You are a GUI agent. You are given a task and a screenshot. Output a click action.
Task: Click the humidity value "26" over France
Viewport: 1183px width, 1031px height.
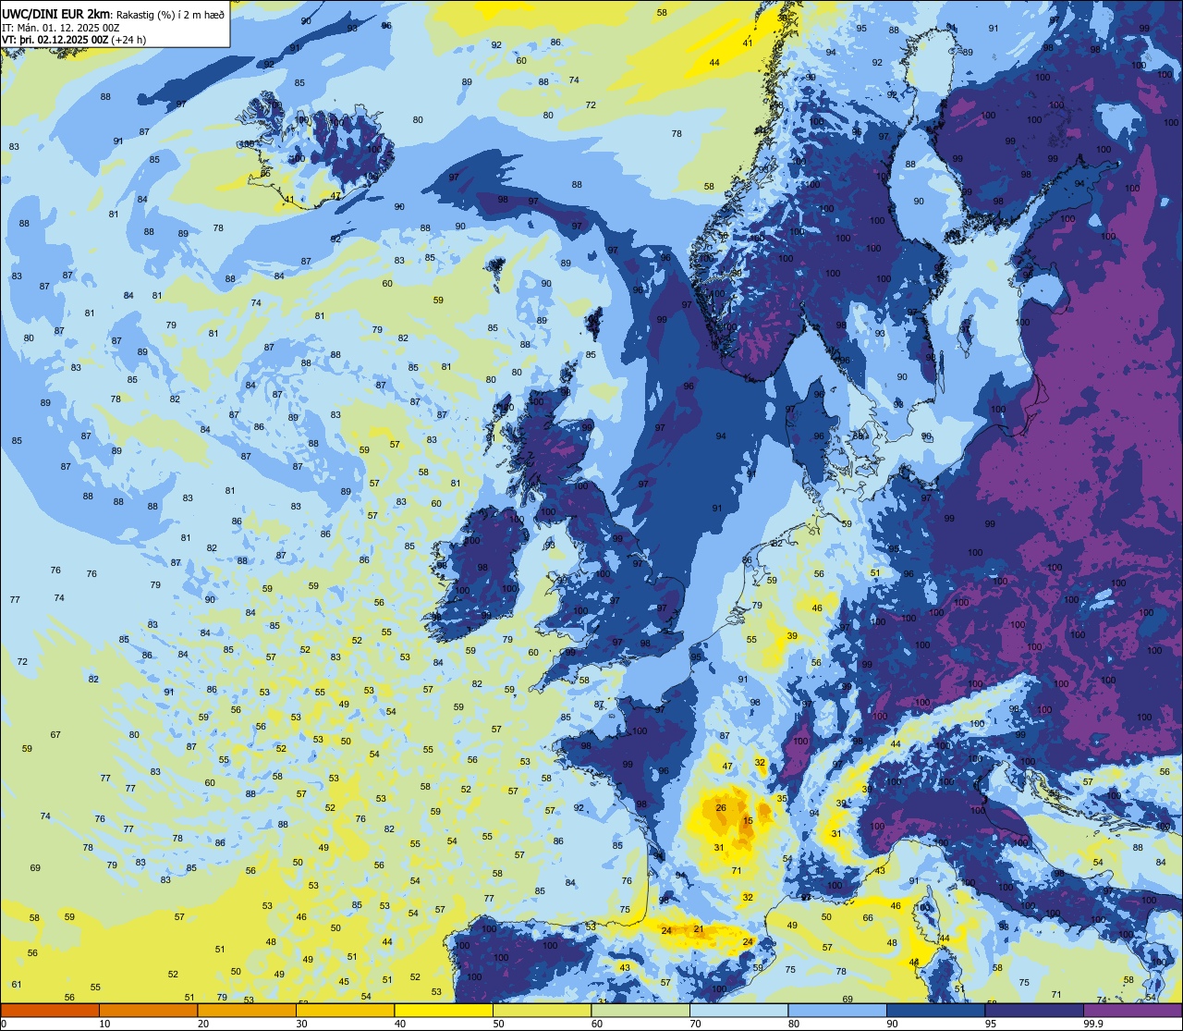click(721, 808)
